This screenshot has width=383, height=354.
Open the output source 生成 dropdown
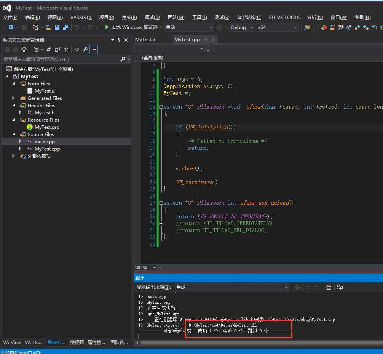[x=232, y=287]
